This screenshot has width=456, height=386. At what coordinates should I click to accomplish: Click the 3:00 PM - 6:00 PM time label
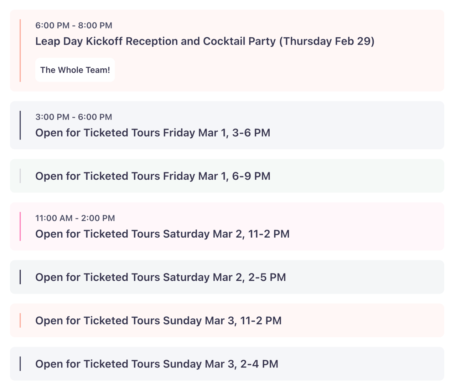(x=74, y=117)
